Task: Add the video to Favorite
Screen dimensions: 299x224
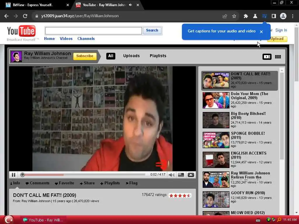Action: (65, 183)
